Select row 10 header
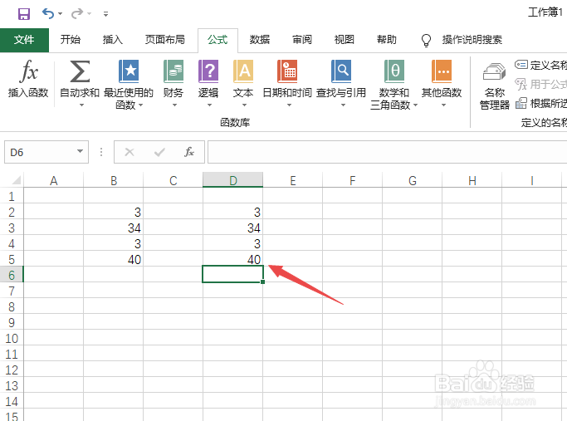The width and height of the screenshot is (567, 421). 12,339
